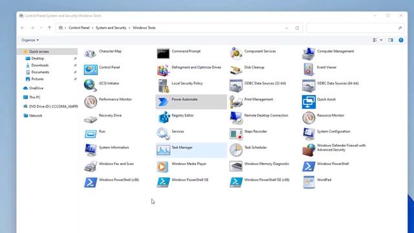The image size is (414, 233).
Task: Open Windows Defender Firewall icon
Action: point(309,150)
